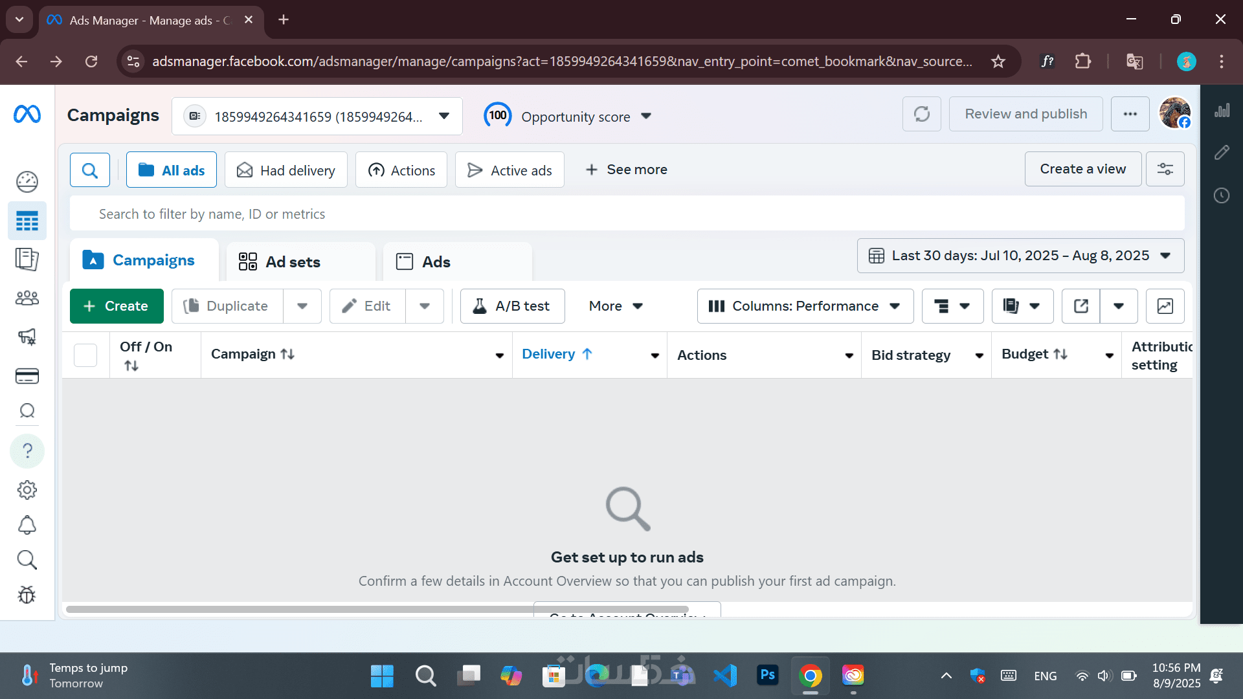Tick the select-all campaigns checkbox

pos(85,355)
